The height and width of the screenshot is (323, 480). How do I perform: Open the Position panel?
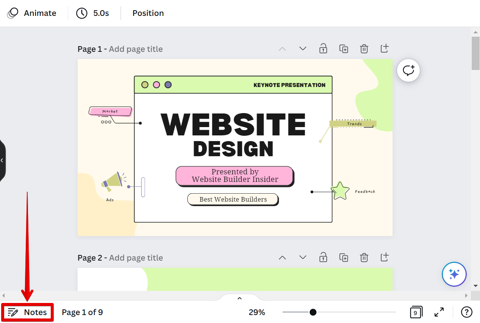(148, 13)
